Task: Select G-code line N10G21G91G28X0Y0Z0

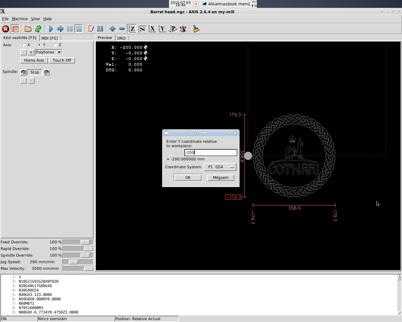Action: [39, 281]
